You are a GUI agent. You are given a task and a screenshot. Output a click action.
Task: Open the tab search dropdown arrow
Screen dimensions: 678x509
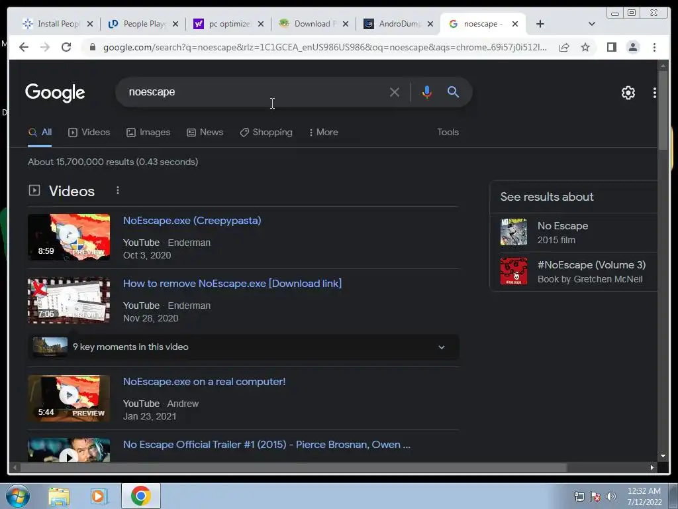pos(591,24)
